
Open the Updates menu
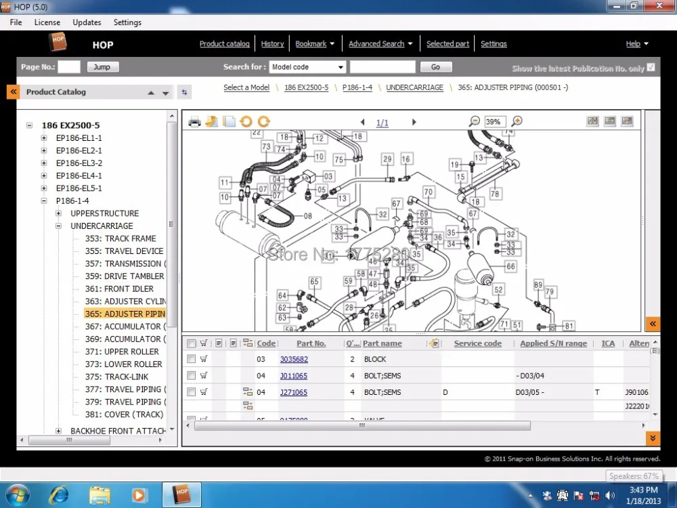[x=87, y=22]
